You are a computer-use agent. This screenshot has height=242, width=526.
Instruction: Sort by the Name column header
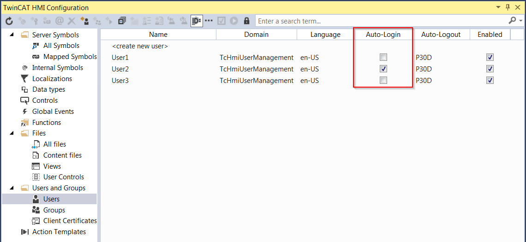click(158, 35)
